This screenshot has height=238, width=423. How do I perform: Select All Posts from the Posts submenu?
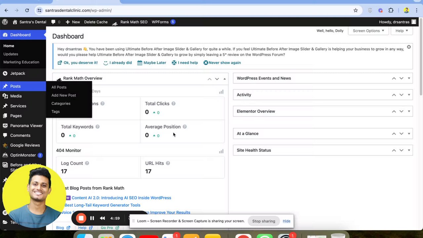pos(59,87)
